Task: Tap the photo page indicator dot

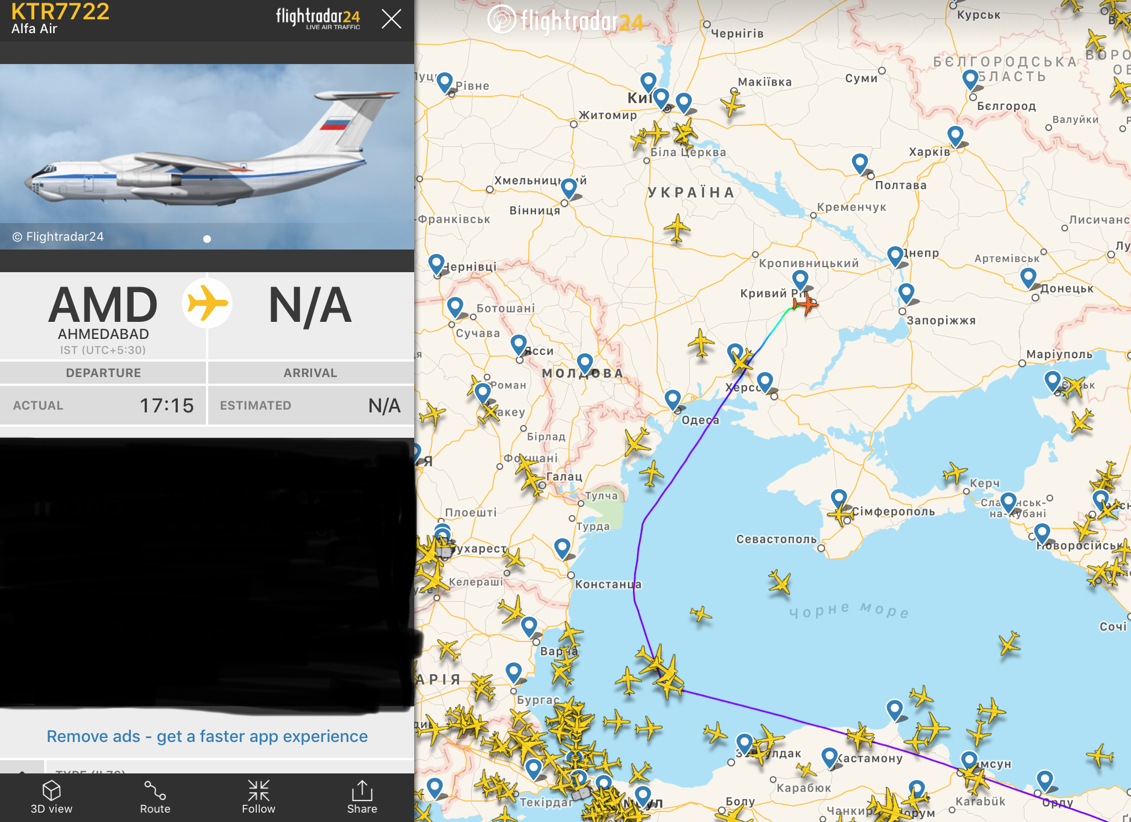Action: (x=207, y=239)
